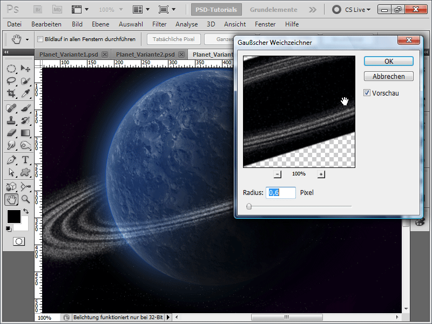Image resolution: width=432 pixels, height=324 pixels.
Task: Click the horizontal scrollbar thumb
Action: 287,318
